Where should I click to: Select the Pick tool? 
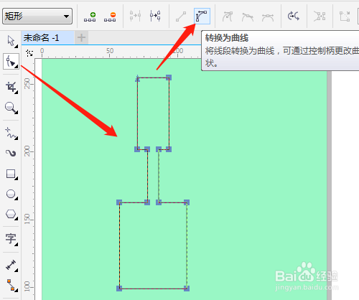(11, 42)
